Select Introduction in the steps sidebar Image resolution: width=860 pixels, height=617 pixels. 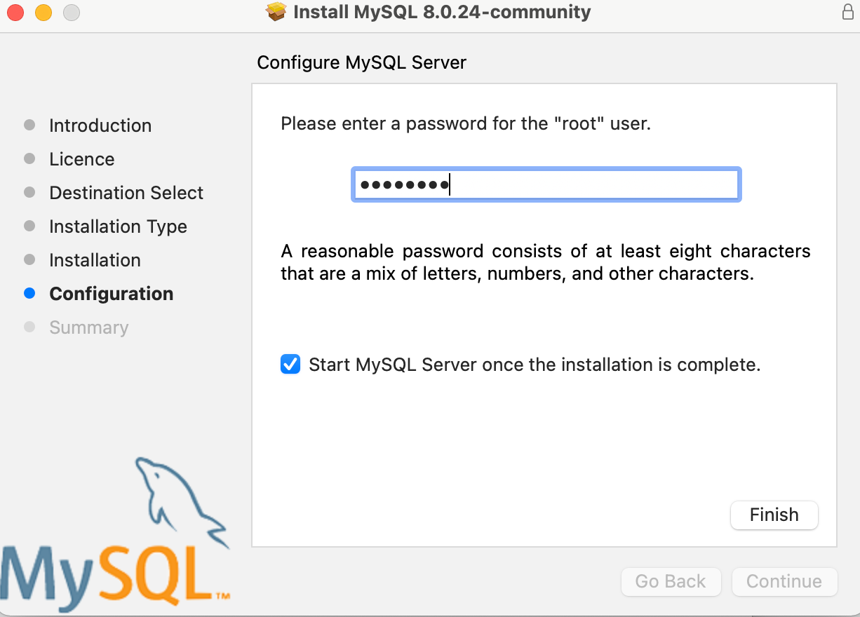(100, 125)
